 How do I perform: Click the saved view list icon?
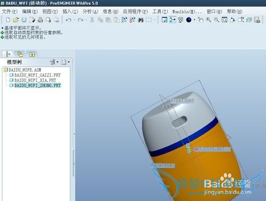tap(241, 20)
